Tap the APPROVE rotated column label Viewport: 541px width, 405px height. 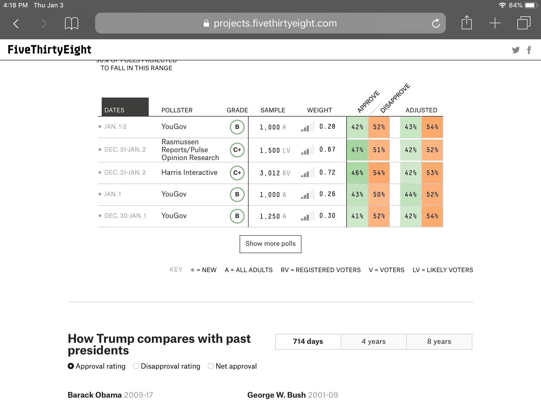click(368, 102)
